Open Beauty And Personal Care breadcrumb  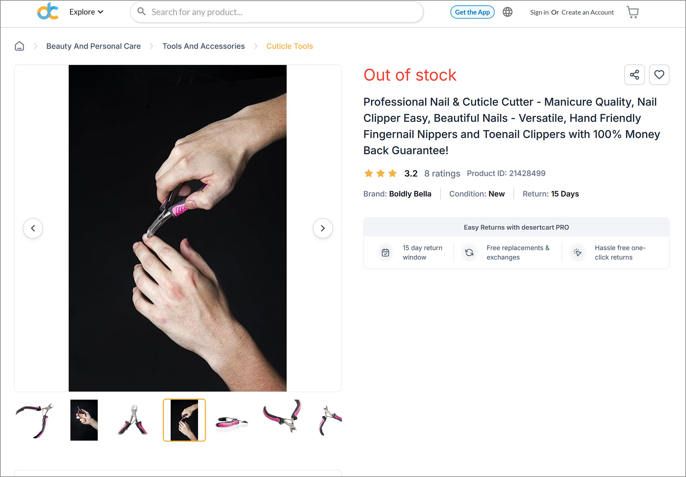[93, 46]
